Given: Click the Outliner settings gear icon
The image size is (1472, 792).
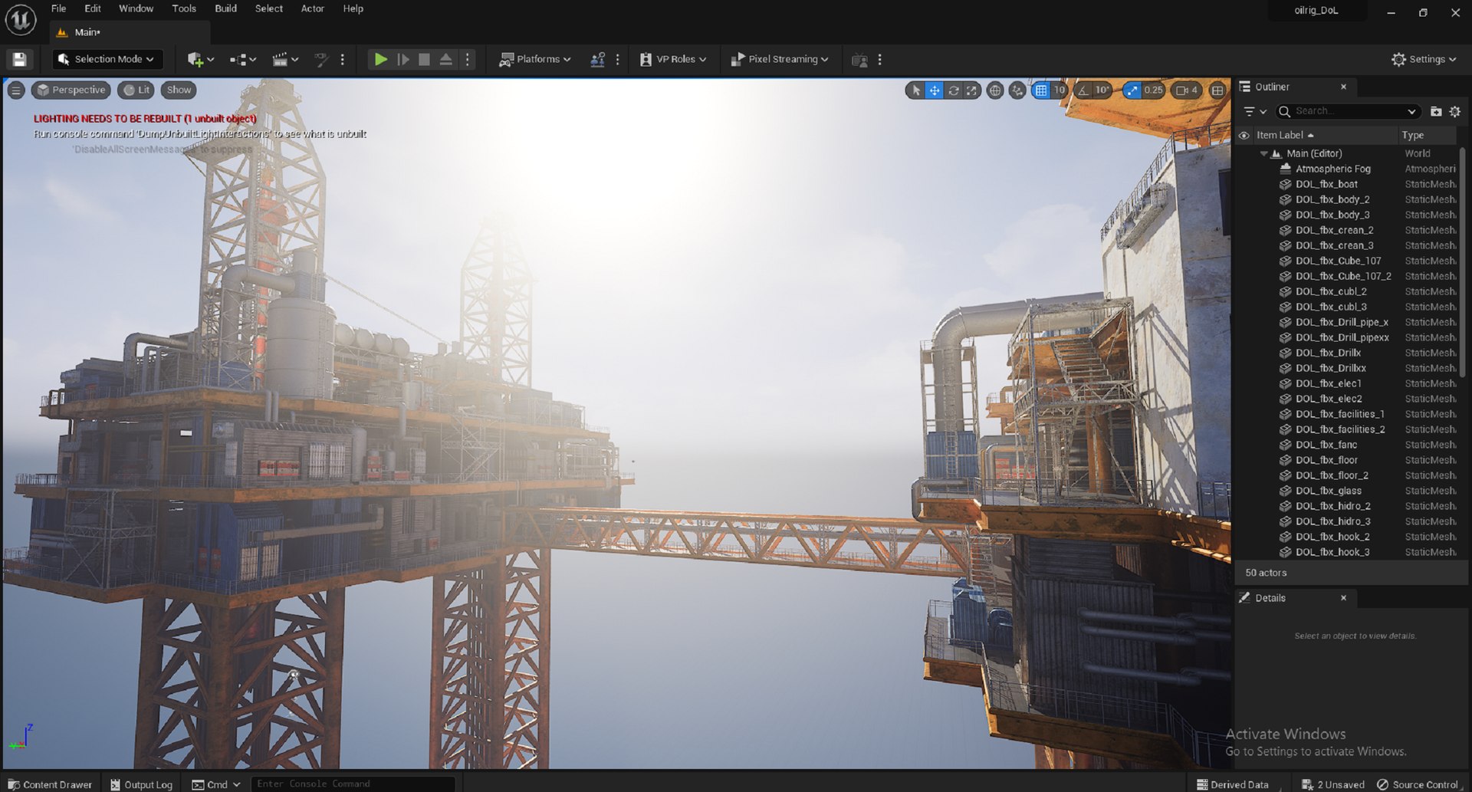Looking at the screenshot, I should [1454, 111].
